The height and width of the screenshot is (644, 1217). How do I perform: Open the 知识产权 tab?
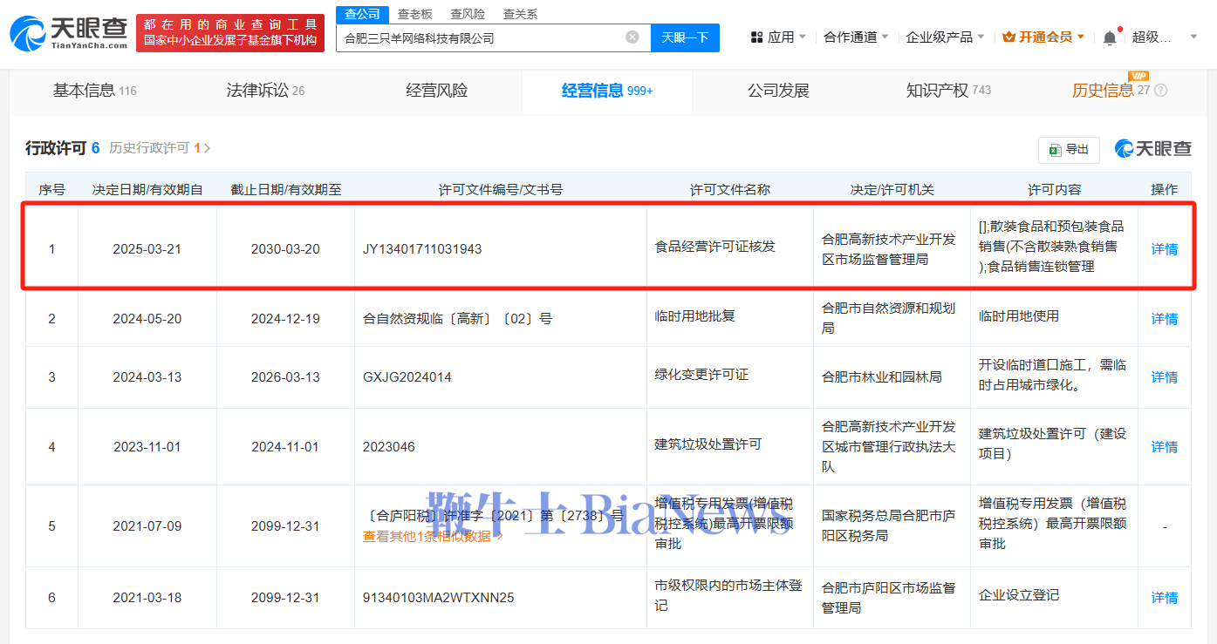click(948, 91)
